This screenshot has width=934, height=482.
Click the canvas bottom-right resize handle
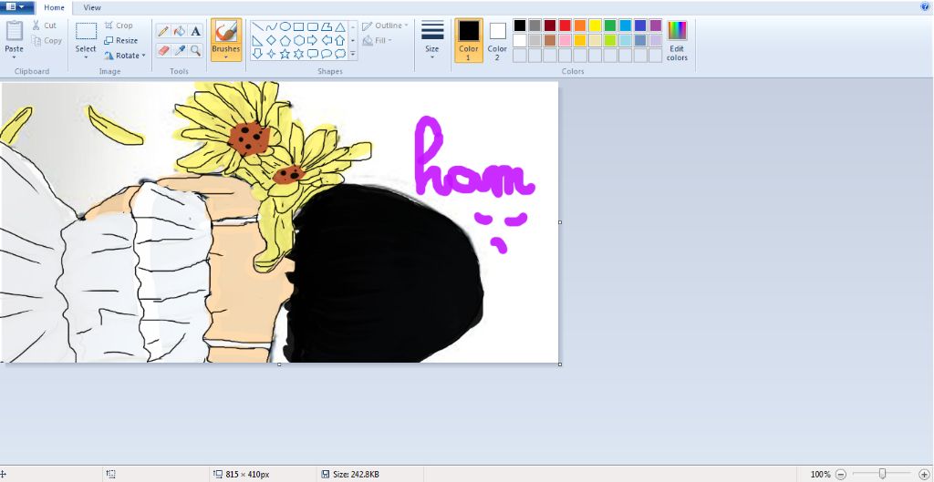click(x=560, y=364)
